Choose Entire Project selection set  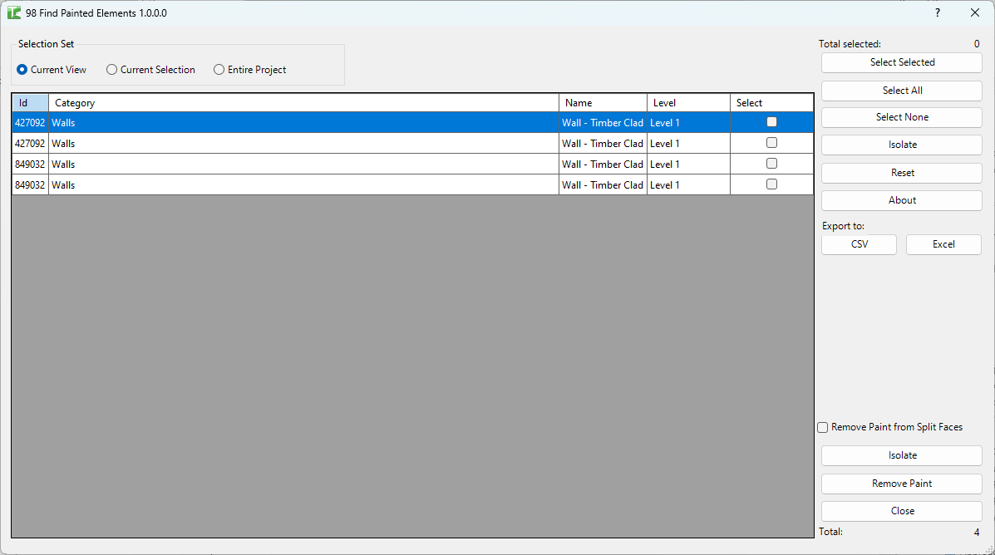click(219, 70)
